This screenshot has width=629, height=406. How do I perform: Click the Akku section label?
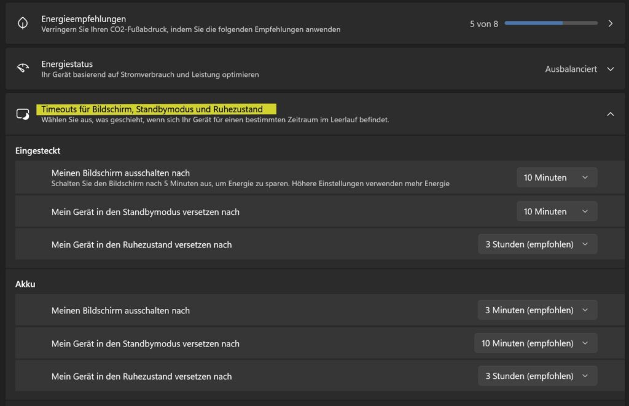[25, 284]
